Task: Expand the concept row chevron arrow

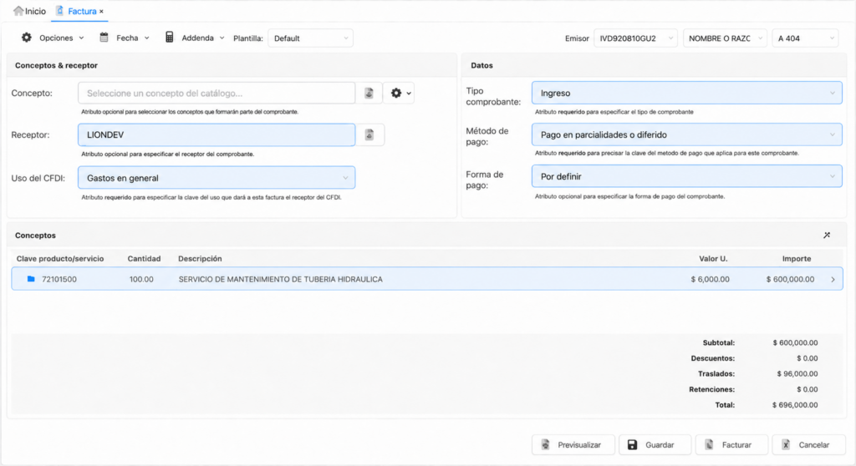Action: pos(833,280)
